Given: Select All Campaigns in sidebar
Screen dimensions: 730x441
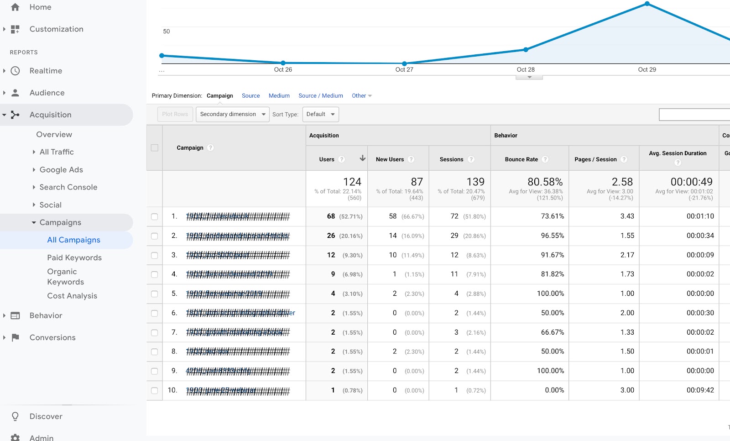Looking at the screenshot, I should point(73,240).
